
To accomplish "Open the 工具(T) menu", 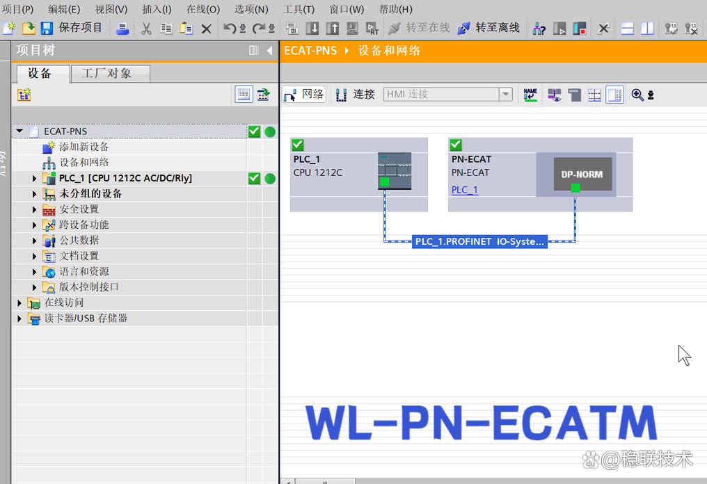I will (299, 9).
